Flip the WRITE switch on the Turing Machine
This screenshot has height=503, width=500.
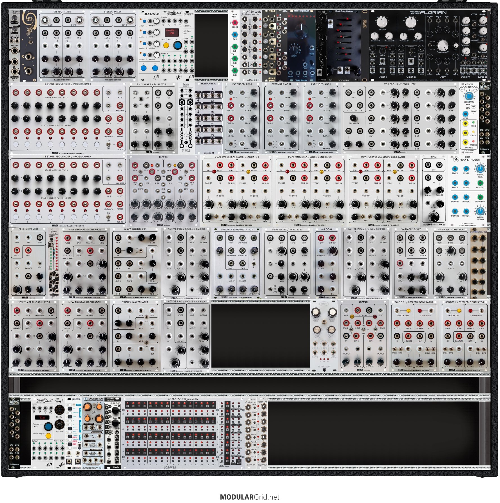pyautogui.click(x=312, y=48)
